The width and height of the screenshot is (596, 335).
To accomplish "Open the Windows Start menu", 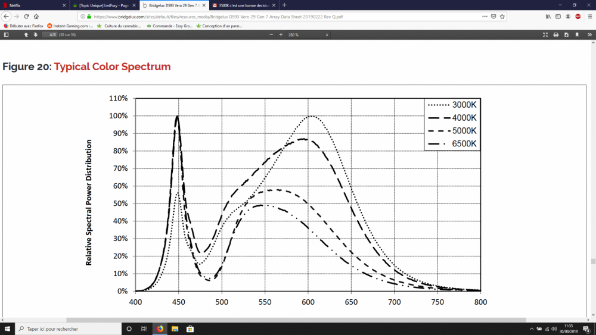I will pos(7,328).
